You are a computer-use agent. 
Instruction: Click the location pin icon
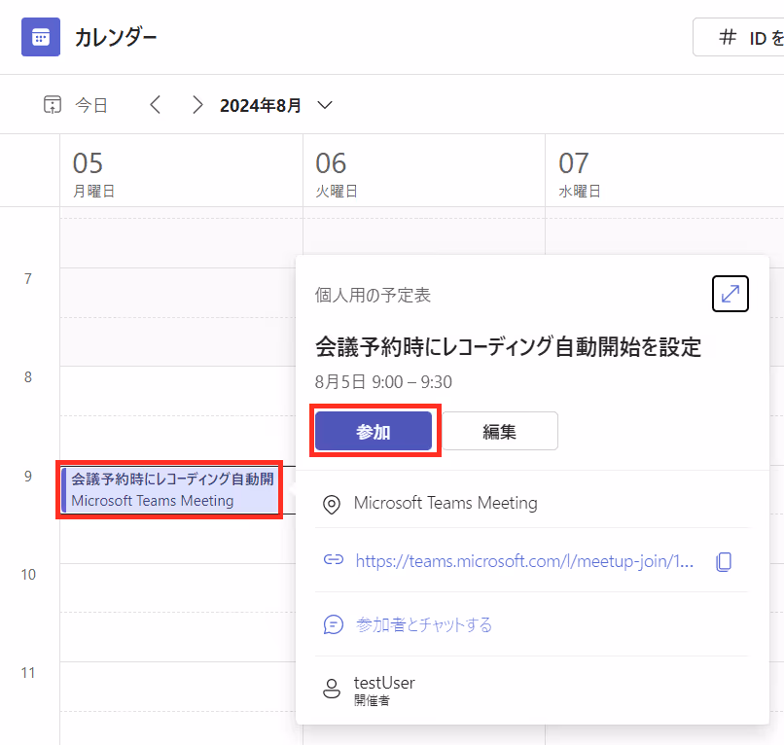332,504
